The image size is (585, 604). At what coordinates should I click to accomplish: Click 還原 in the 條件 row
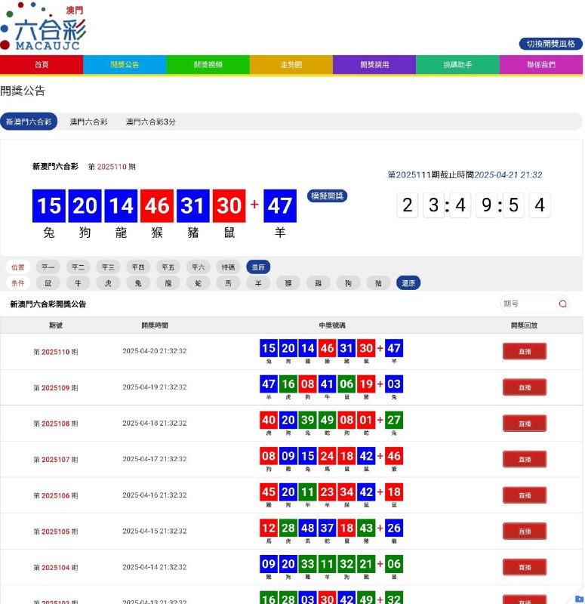[408, 283]
